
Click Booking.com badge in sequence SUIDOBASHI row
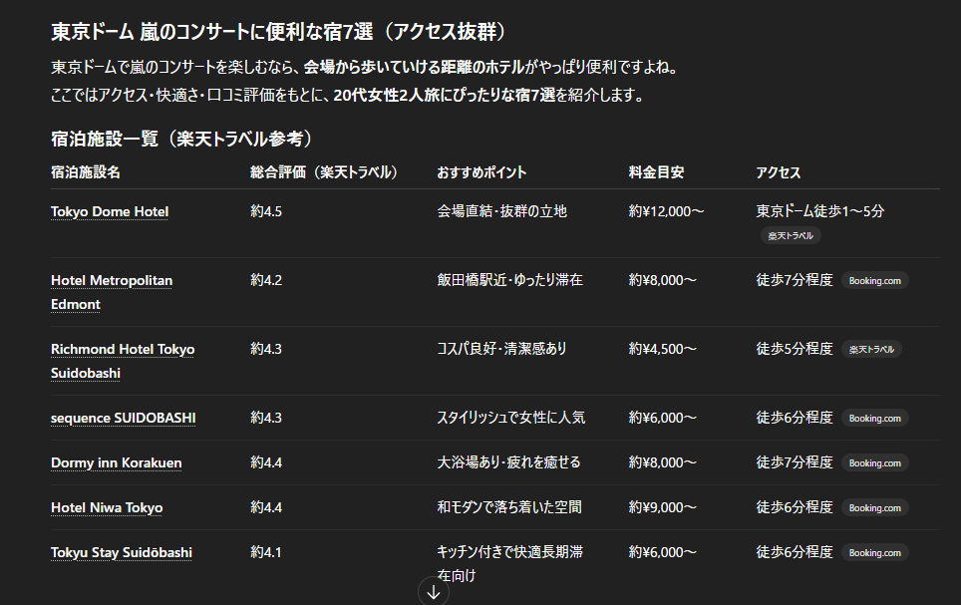[874, 419]
